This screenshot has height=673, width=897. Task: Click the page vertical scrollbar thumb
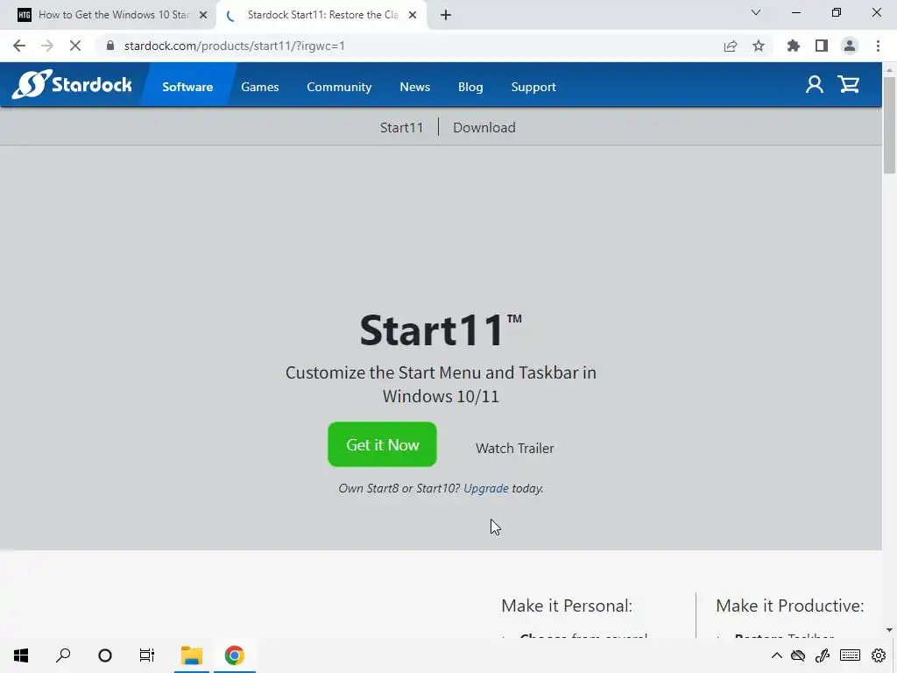click(889, 124)
